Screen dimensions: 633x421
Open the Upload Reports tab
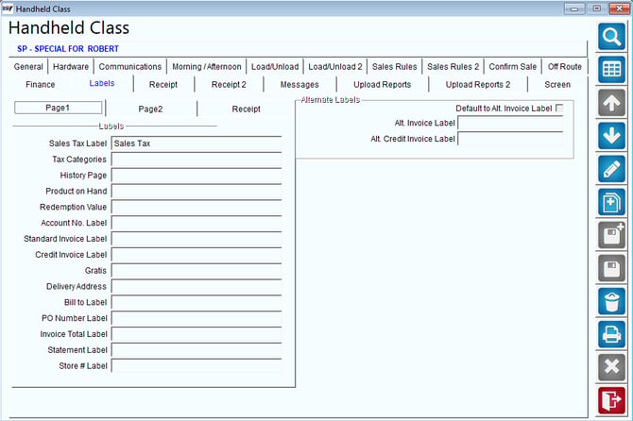tap(382, 84)
